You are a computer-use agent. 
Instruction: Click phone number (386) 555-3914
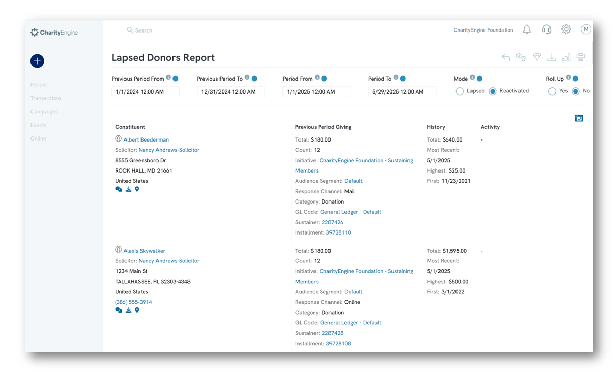[x=134, y=302]
